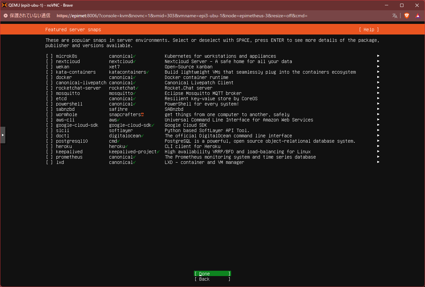Screen dimensions: 425x287
Task: Click description 'Docker container runtime'
Action: 197,77
